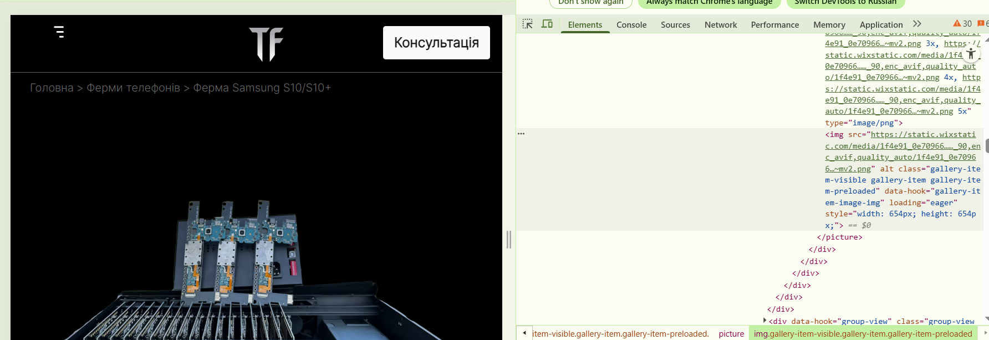Screen dimensions: 989x340
Task: Open accessibility tree toggle button
Action: 971,54
